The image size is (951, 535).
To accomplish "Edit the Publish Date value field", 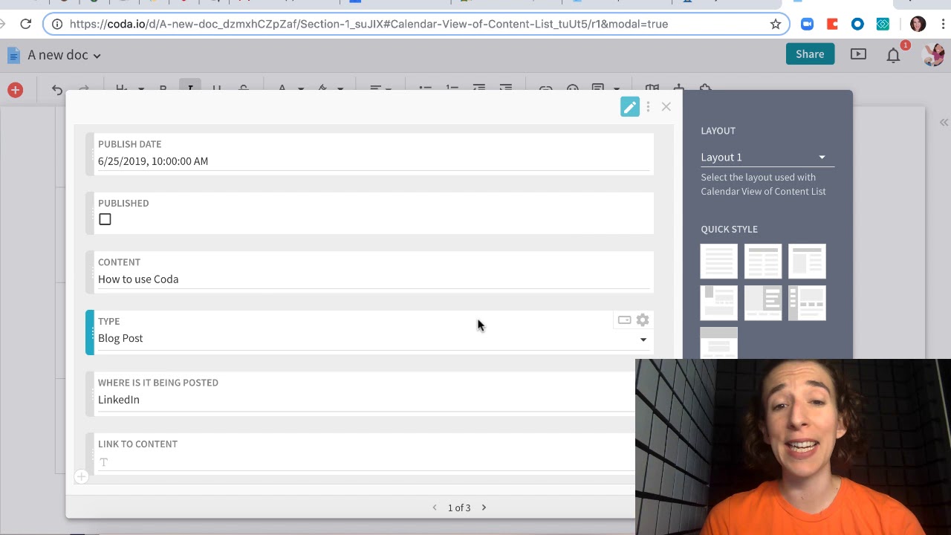I will pyautogui.click(x=374, y=161).
